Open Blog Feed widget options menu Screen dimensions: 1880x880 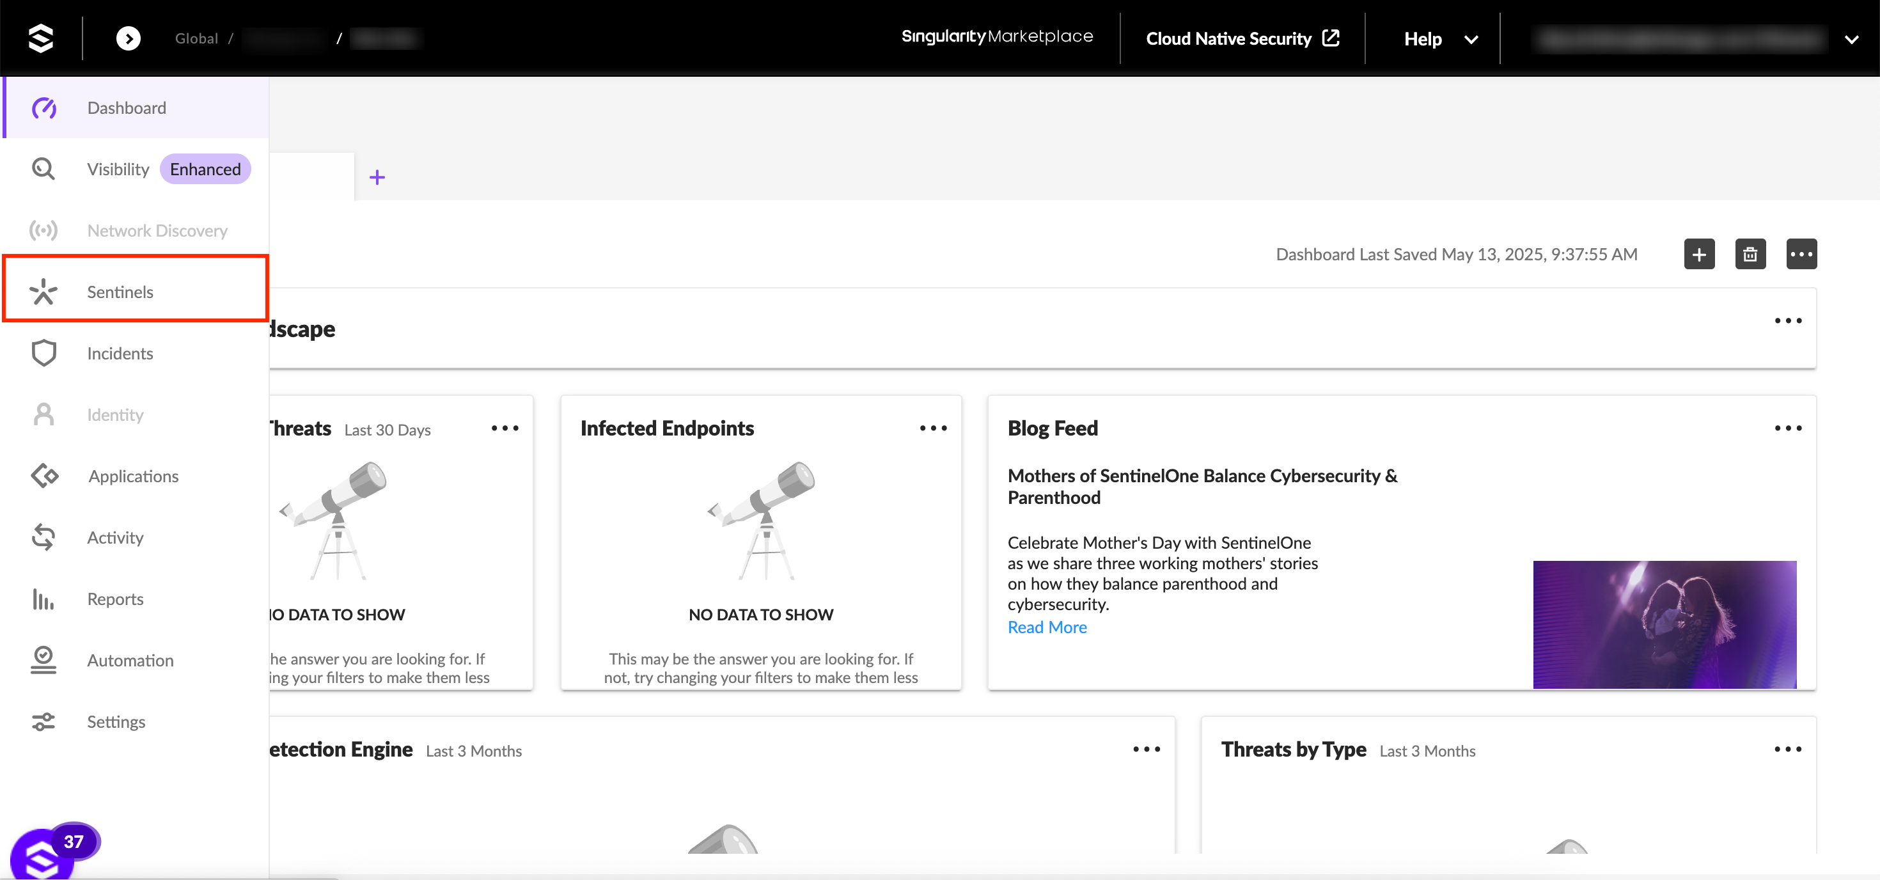coord(1788,428)
